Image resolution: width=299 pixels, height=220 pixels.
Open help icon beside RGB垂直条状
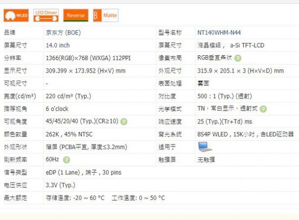238,58
